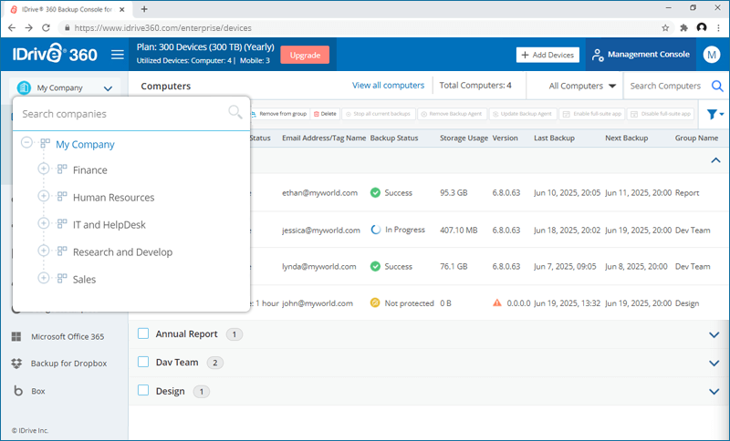Click the search icon in company search box
Image resolution: width=730 pixels, height=441 pixels.
click(x=235, y=113)
